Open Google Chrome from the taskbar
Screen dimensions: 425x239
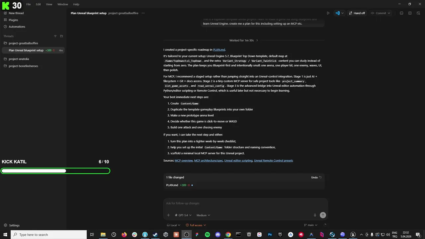228,235
